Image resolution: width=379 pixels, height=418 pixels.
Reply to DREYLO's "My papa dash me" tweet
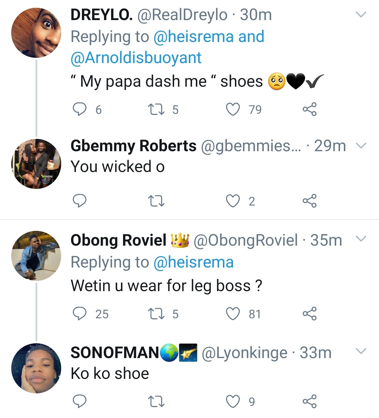(80, 109)
